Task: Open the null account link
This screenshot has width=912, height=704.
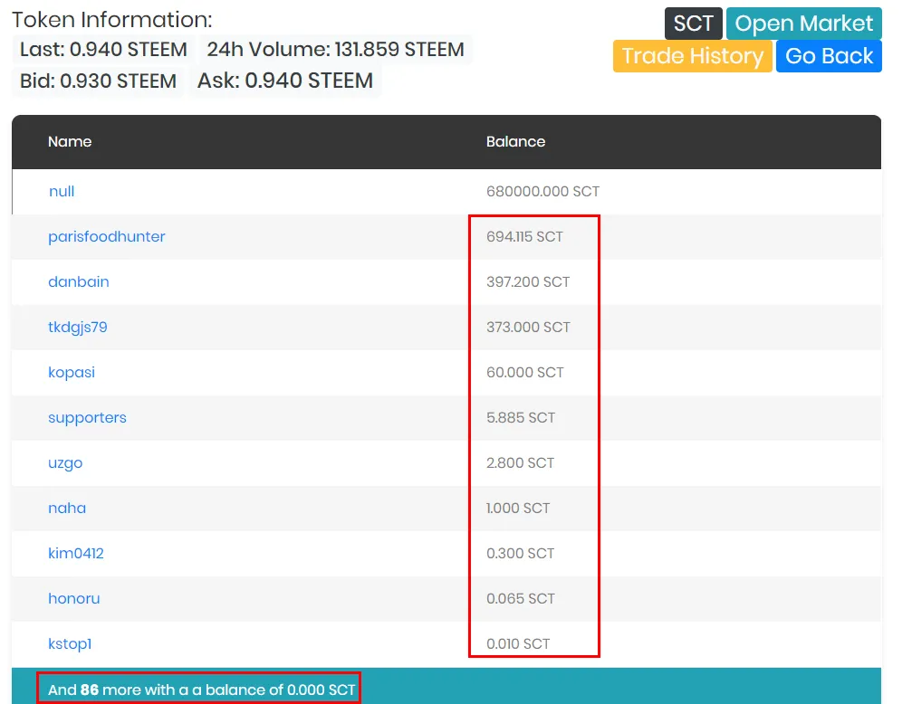Action: (x=62, y=191)
